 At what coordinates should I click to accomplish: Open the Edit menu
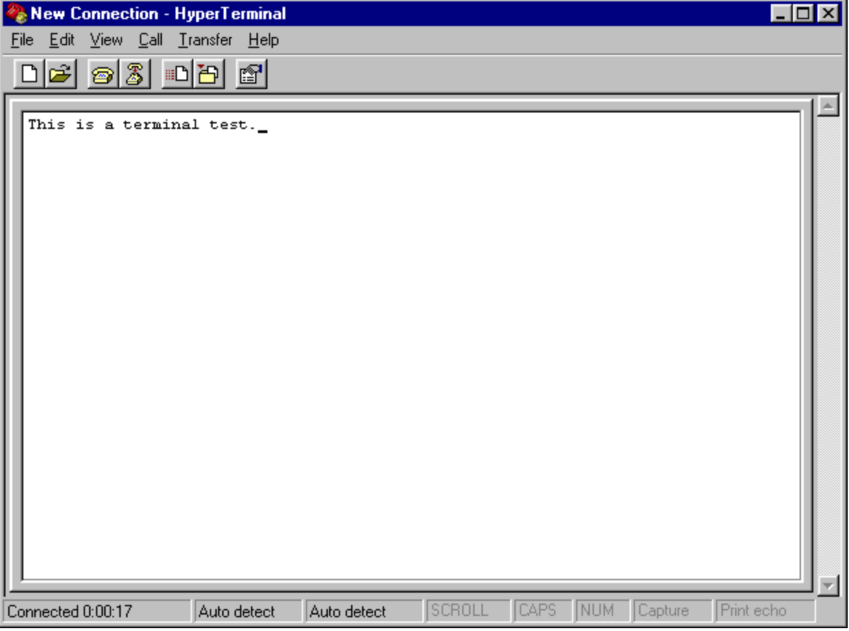pyautogui.click(x=62, y=40)
